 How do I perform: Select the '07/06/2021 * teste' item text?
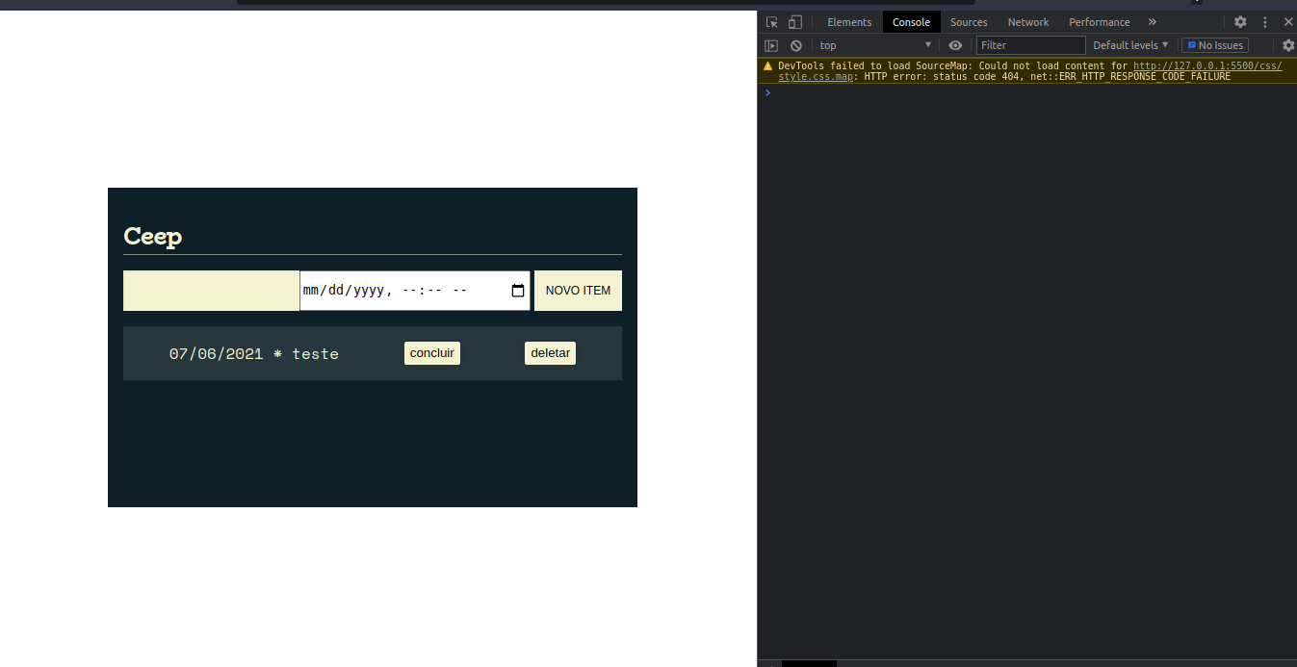[x=254, y=354]
